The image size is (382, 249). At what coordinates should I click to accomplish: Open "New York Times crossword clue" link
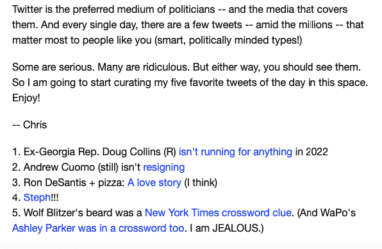point(218,212)
